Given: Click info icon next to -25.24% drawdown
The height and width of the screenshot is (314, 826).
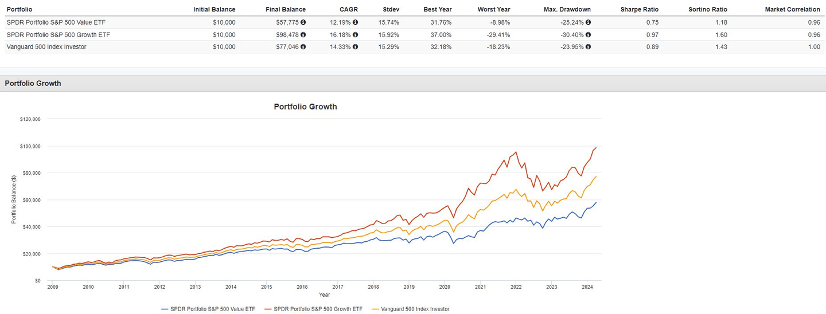Looking at the screenshot, I should 588,22.
